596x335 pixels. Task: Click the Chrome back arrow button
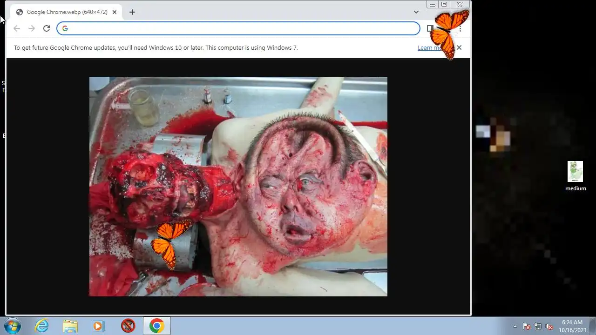(17, 28)
